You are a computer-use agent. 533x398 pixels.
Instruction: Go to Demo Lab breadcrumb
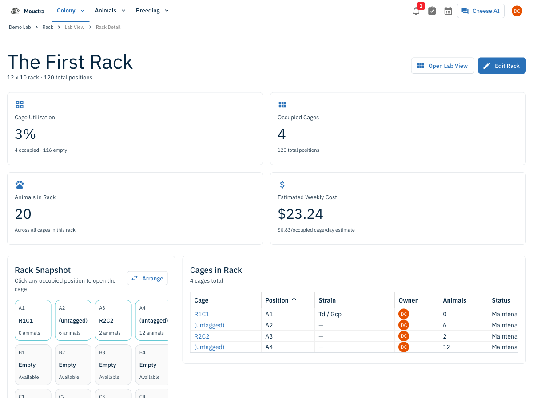coord(20,27)
